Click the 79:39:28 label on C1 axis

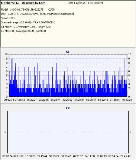pos(127,100)
